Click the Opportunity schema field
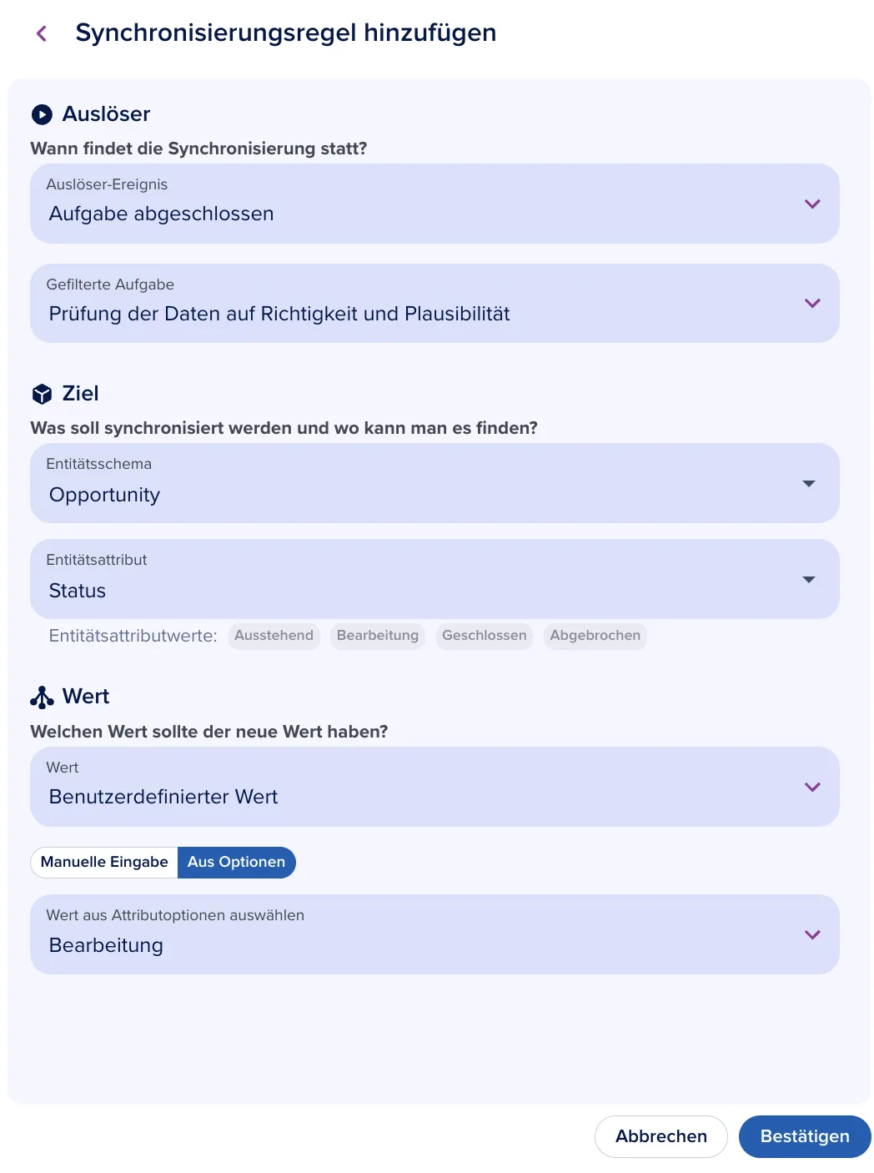 (x=434, y=483)
